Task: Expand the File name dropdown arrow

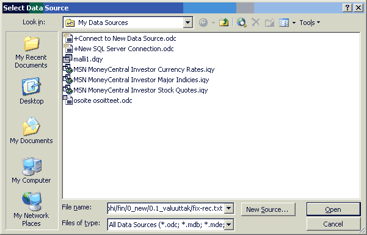Action: (x=228, y=208)
